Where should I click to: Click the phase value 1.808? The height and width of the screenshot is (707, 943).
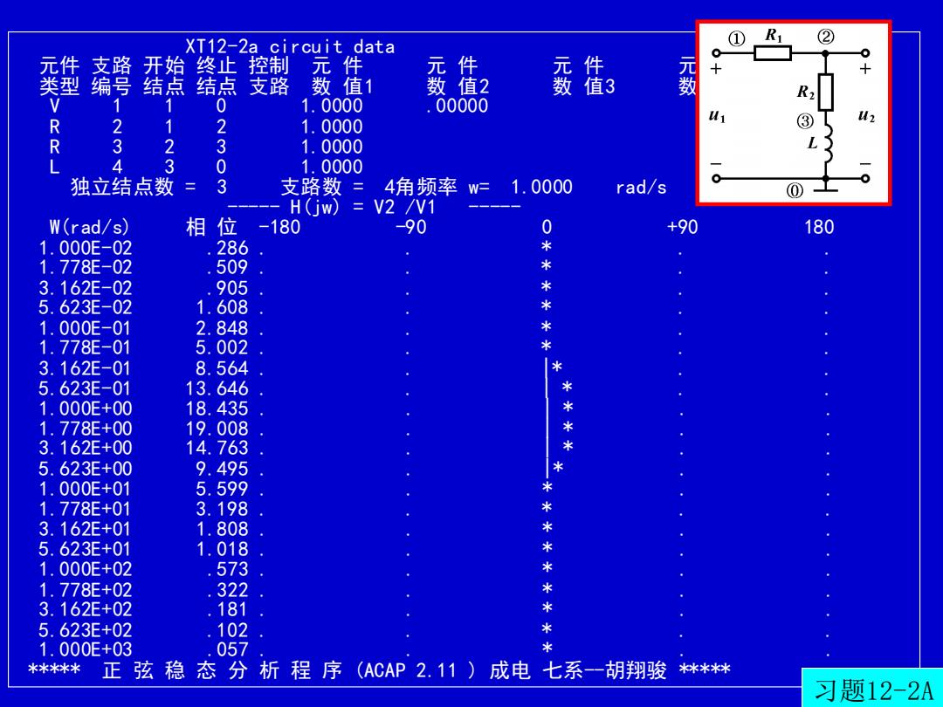pos(222,529)
